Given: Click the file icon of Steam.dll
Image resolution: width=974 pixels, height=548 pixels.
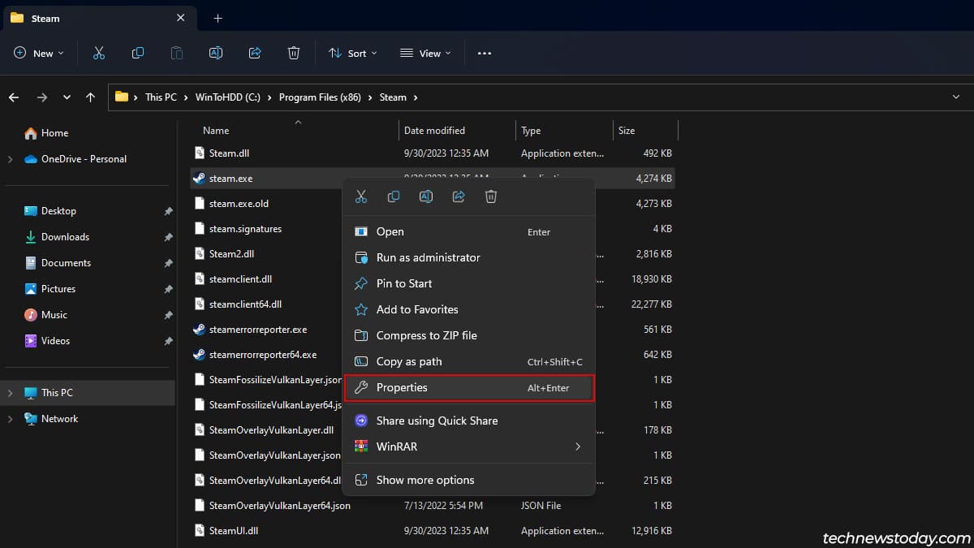Looking at the screenshot, I should pos(200,153).
